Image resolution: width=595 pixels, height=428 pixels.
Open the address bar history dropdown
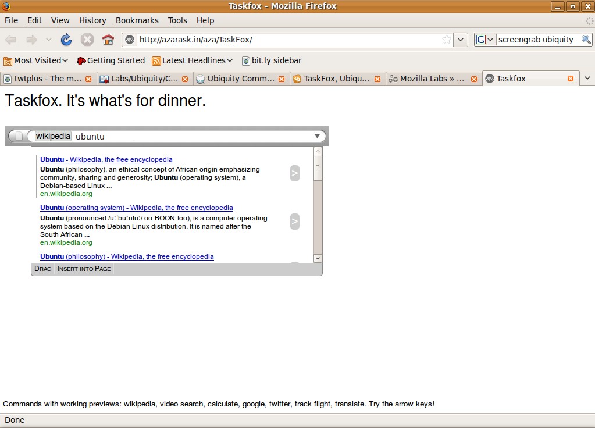point(460,40)
